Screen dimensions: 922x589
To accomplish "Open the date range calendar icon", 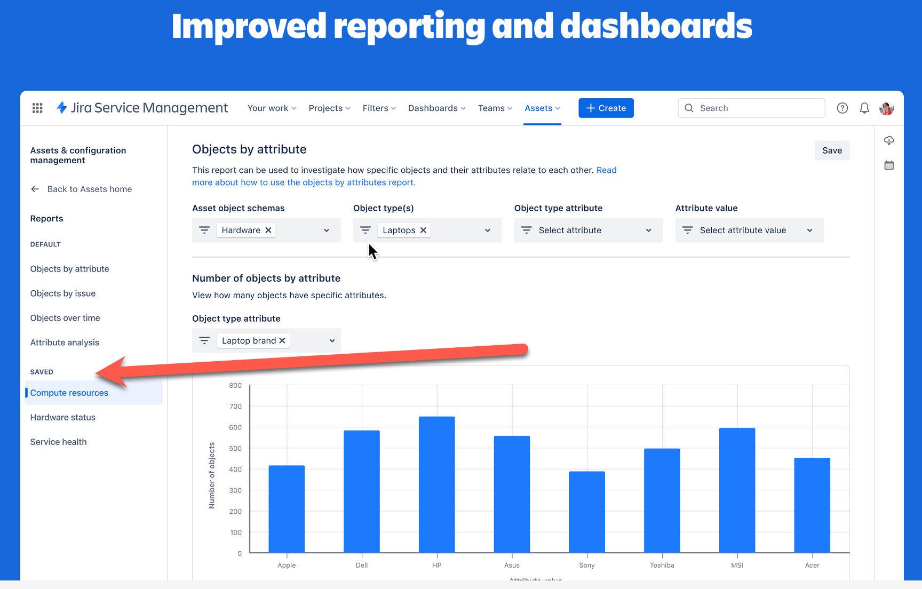I will pyautogui.click(x=889, y=165).
